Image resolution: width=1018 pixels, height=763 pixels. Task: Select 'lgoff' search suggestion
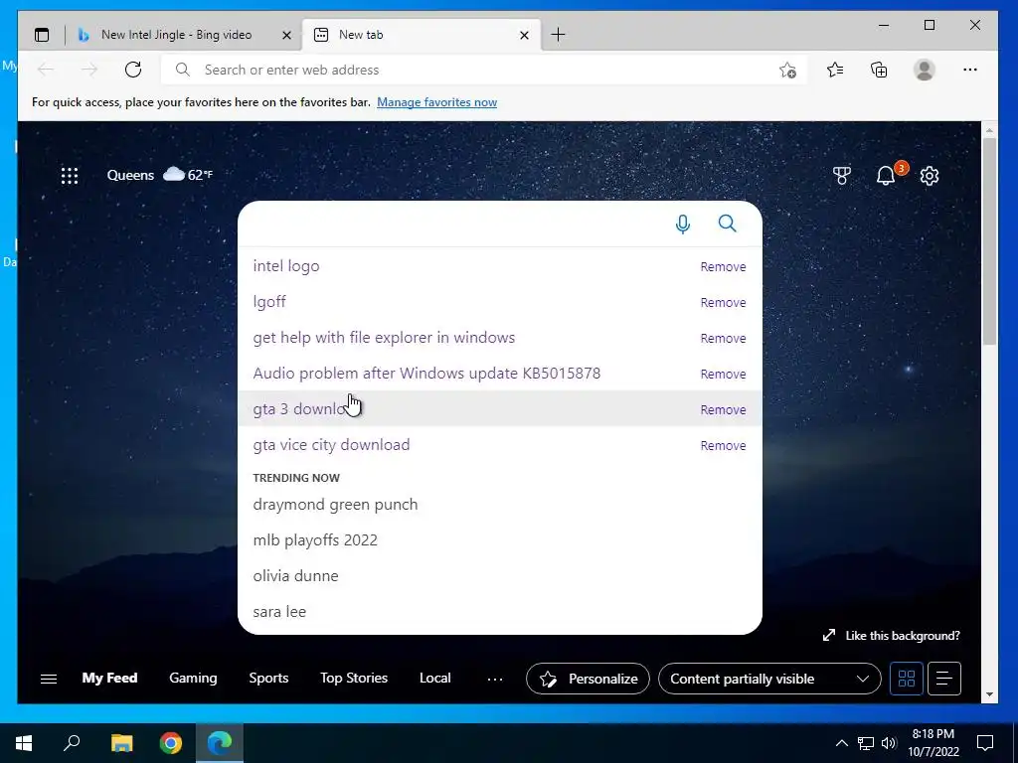click(x=269, y=302)
